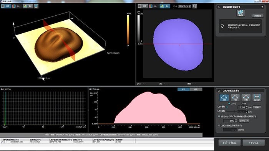This screenshot has height=151, width=269.
Task: Toggle exclude-regions-below-size checkbox
Action: point(219,116)
